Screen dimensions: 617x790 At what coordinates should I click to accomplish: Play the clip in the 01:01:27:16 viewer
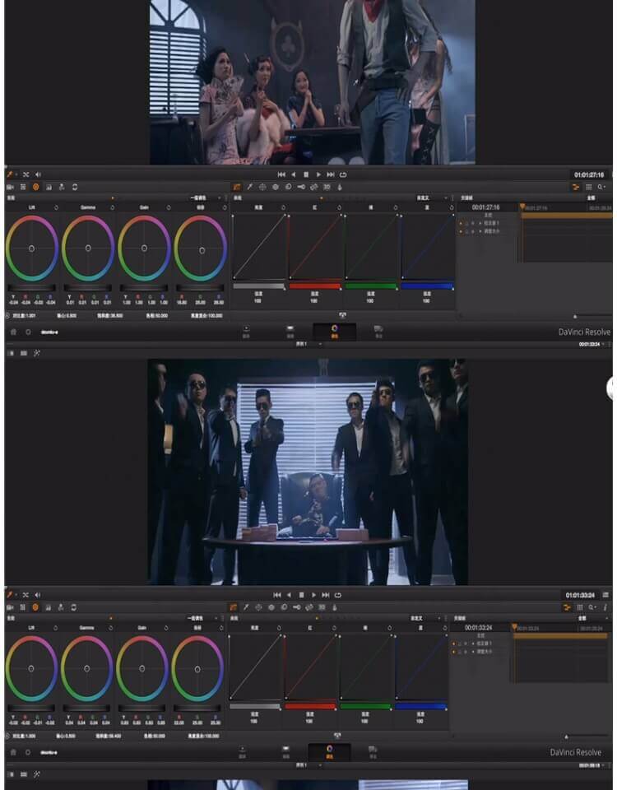318,174
